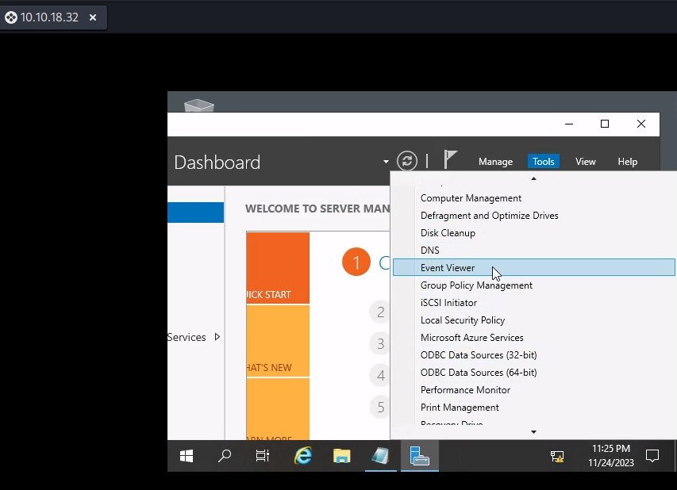Image resolution: width=677 pixels, height=490 pixels.
Task: Launch Event Viewer
Action: pyautogui.click(x=533, y=267)
